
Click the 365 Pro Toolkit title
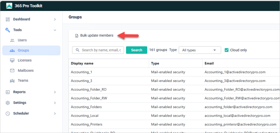point(28,6)
